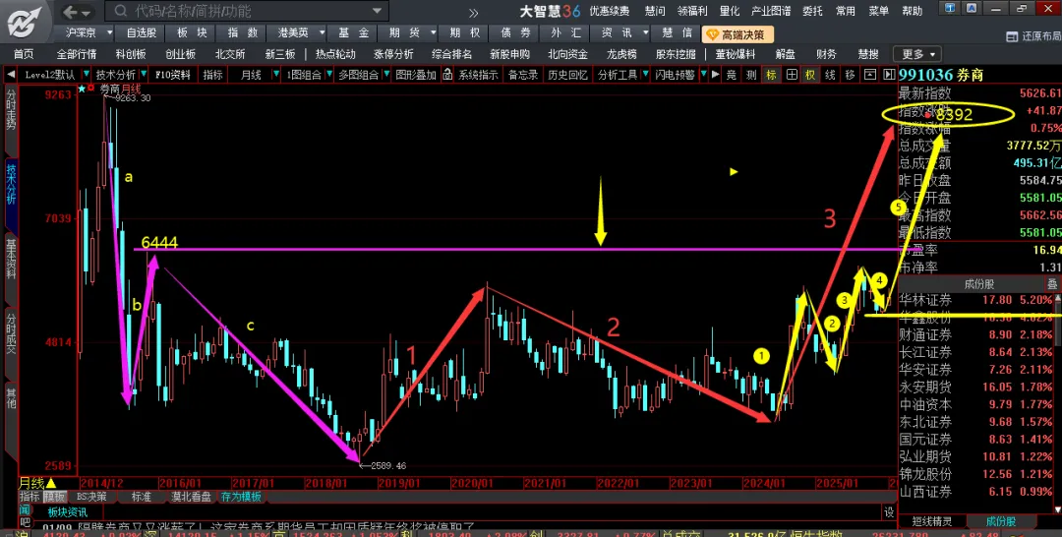Open the 帮助 menu
Image resolution: width=1062 pixels, height=537 pixels.
point(912,11)
